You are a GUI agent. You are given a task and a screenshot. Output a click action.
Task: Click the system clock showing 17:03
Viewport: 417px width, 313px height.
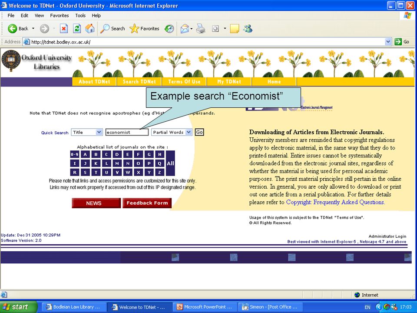405,307
